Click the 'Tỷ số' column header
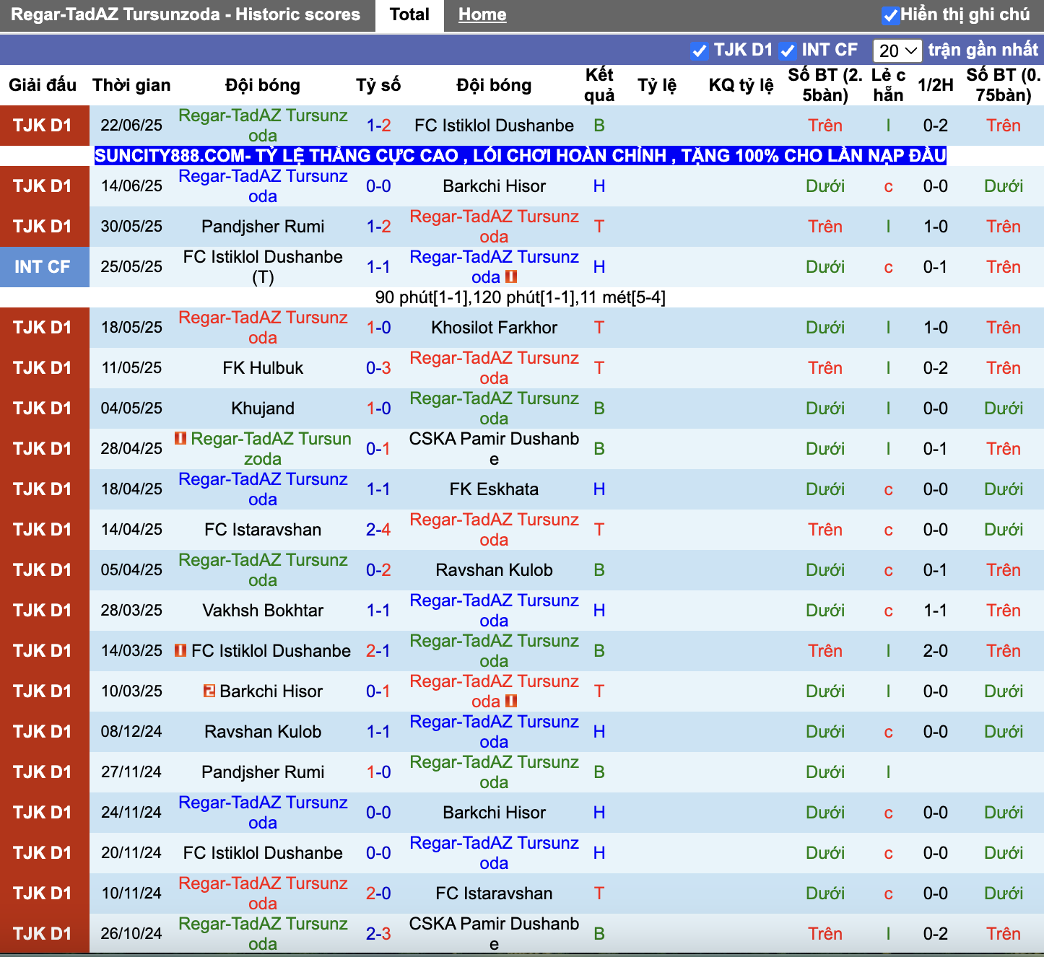Viewport: 1044px width, 957px height. click(x=378, y=85)
